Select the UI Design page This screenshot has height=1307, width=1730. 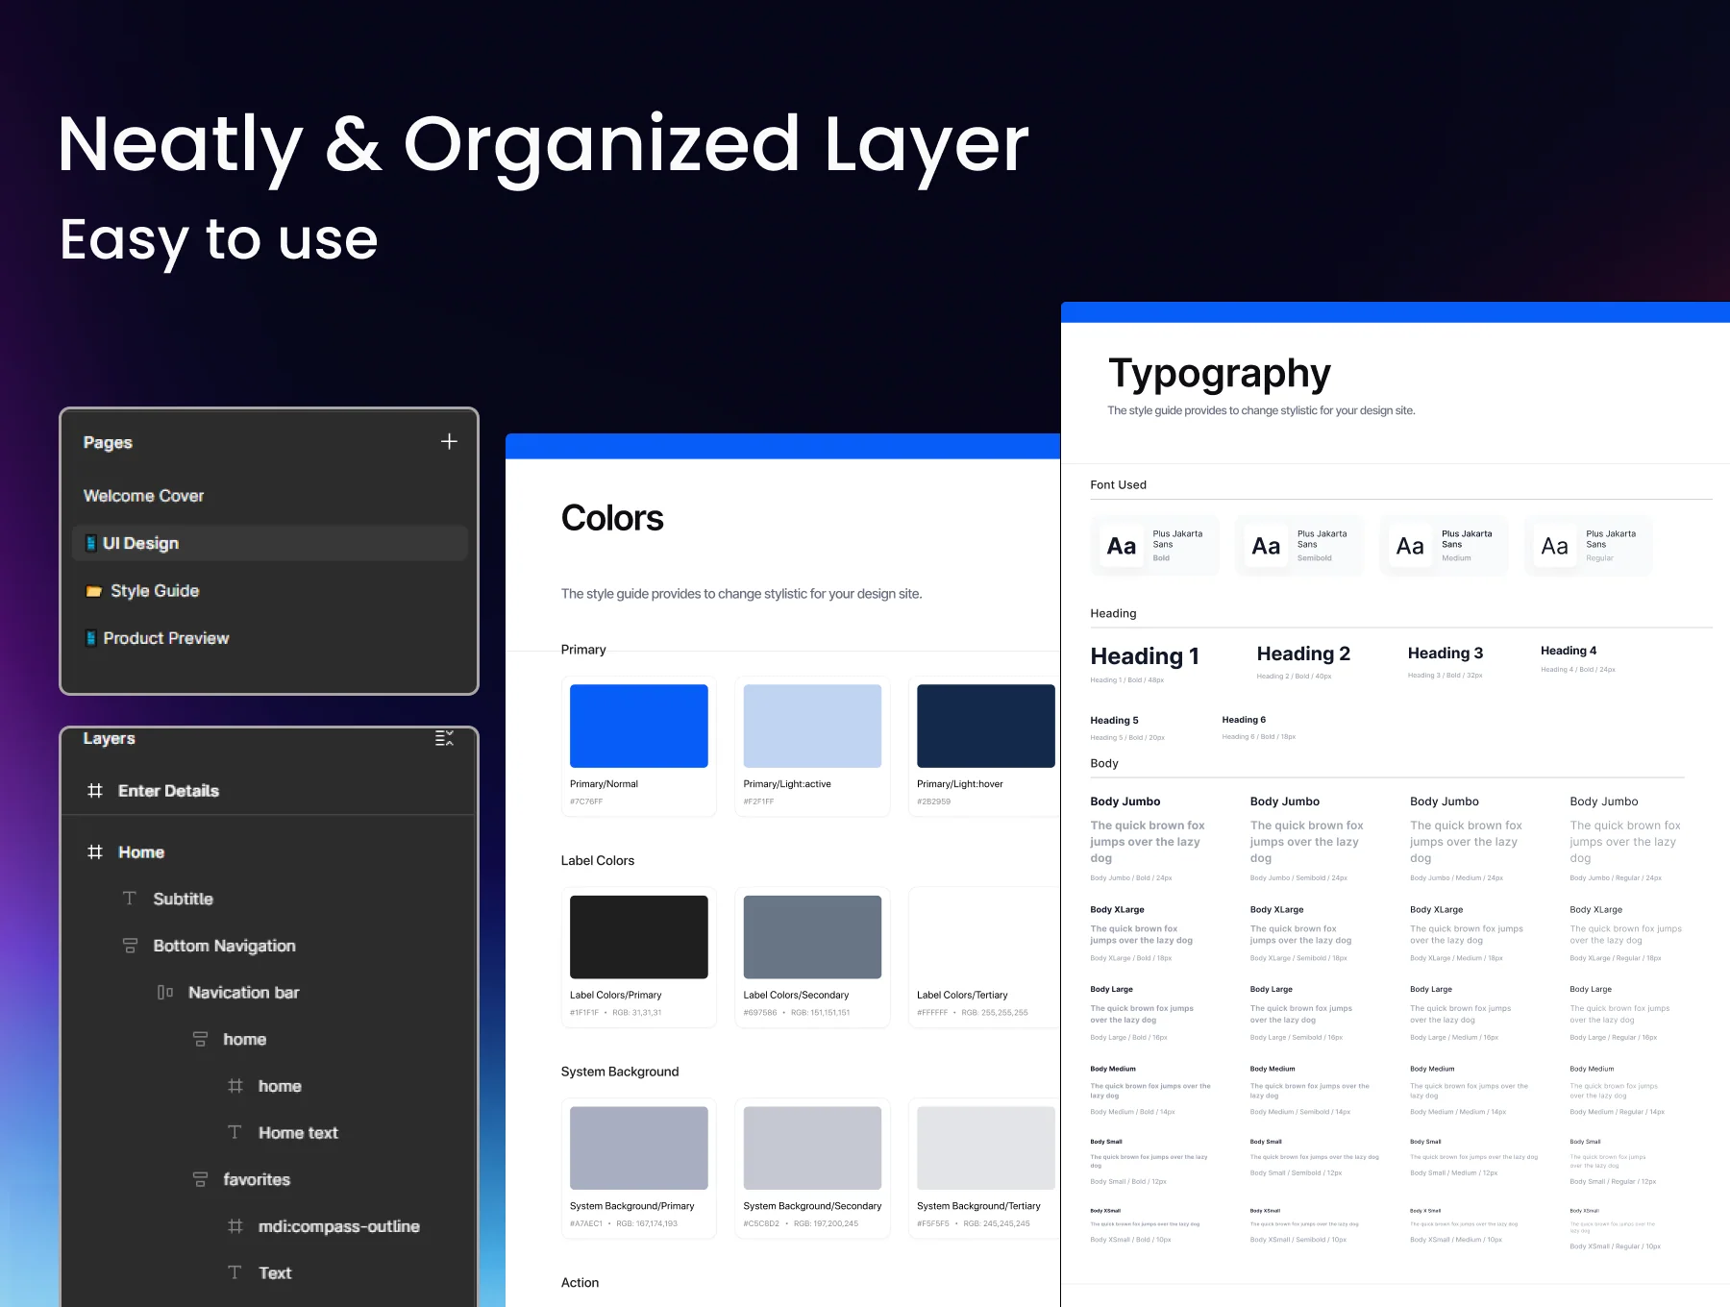click(270, 543)
